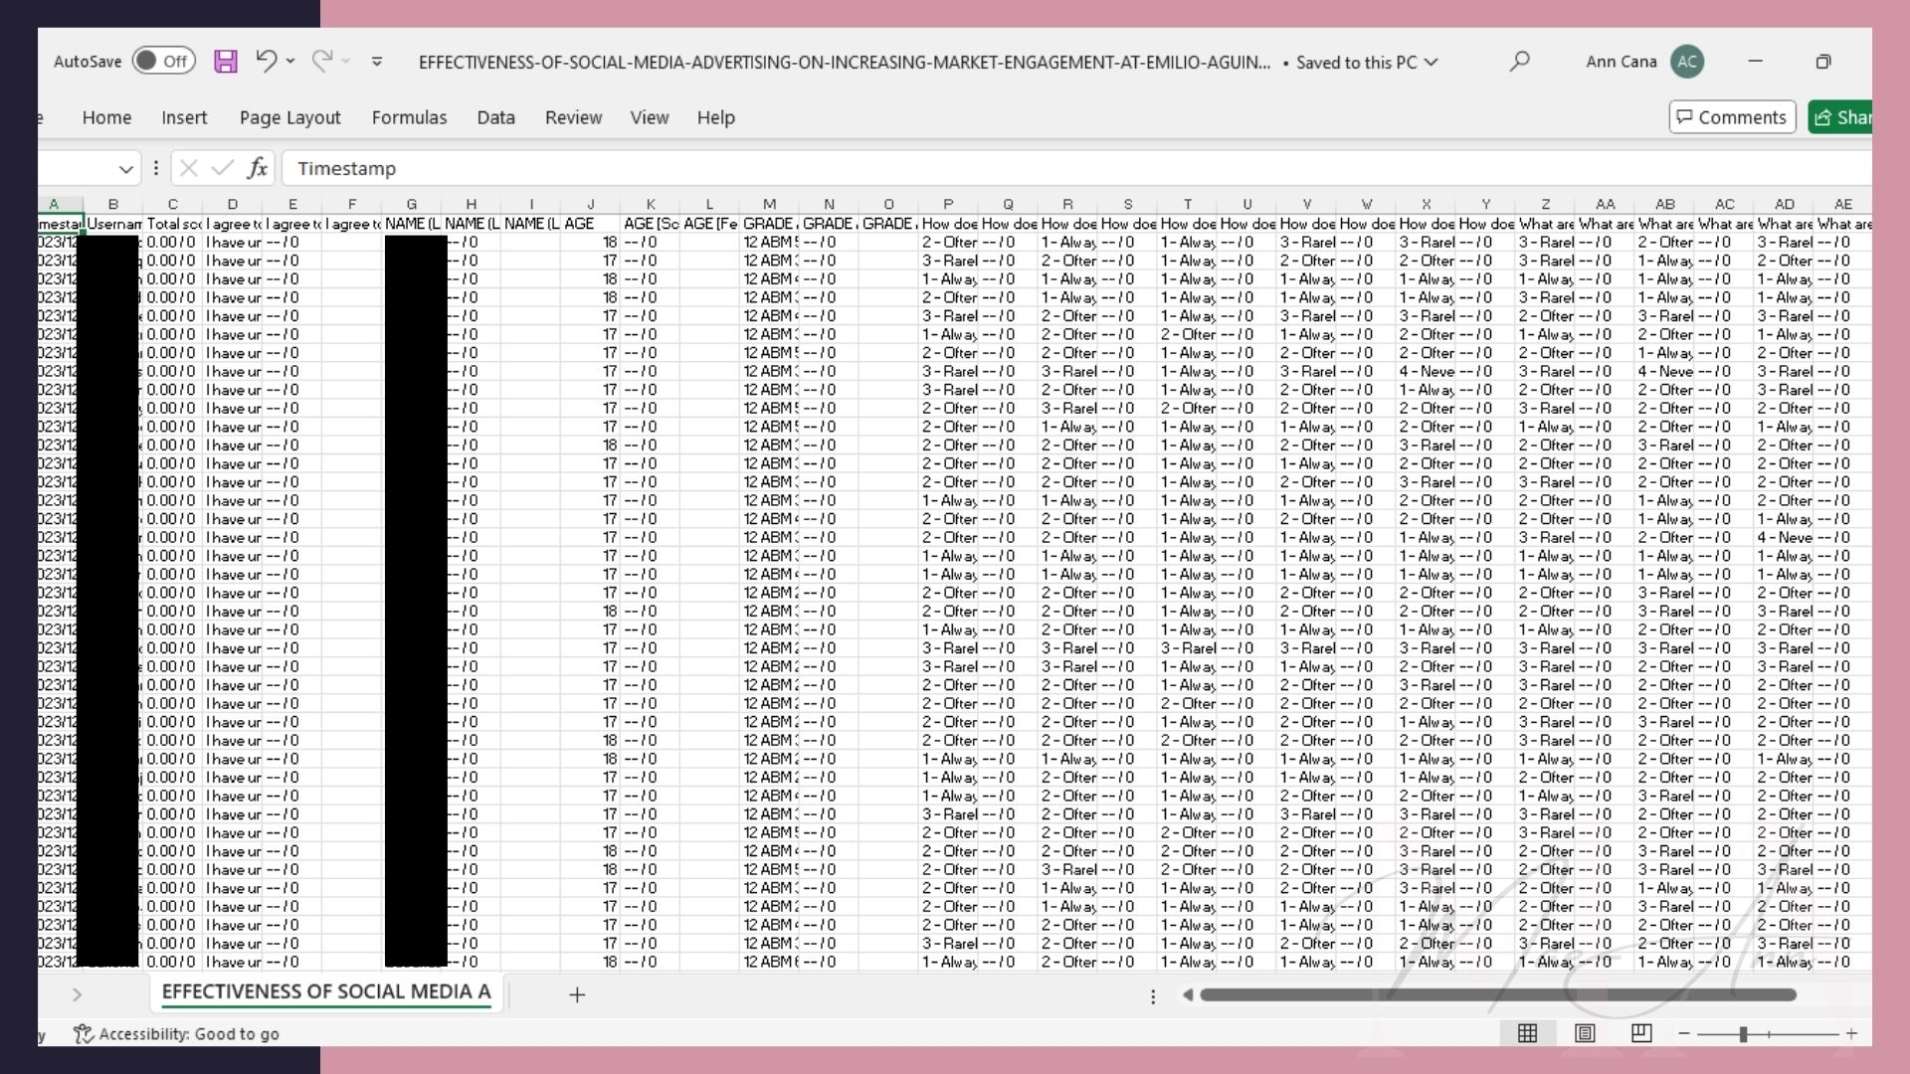This screenshot has width=1910, height=1074.
Task: Click the Accessibility: Good to go status
Action: tap(177, 1034)
